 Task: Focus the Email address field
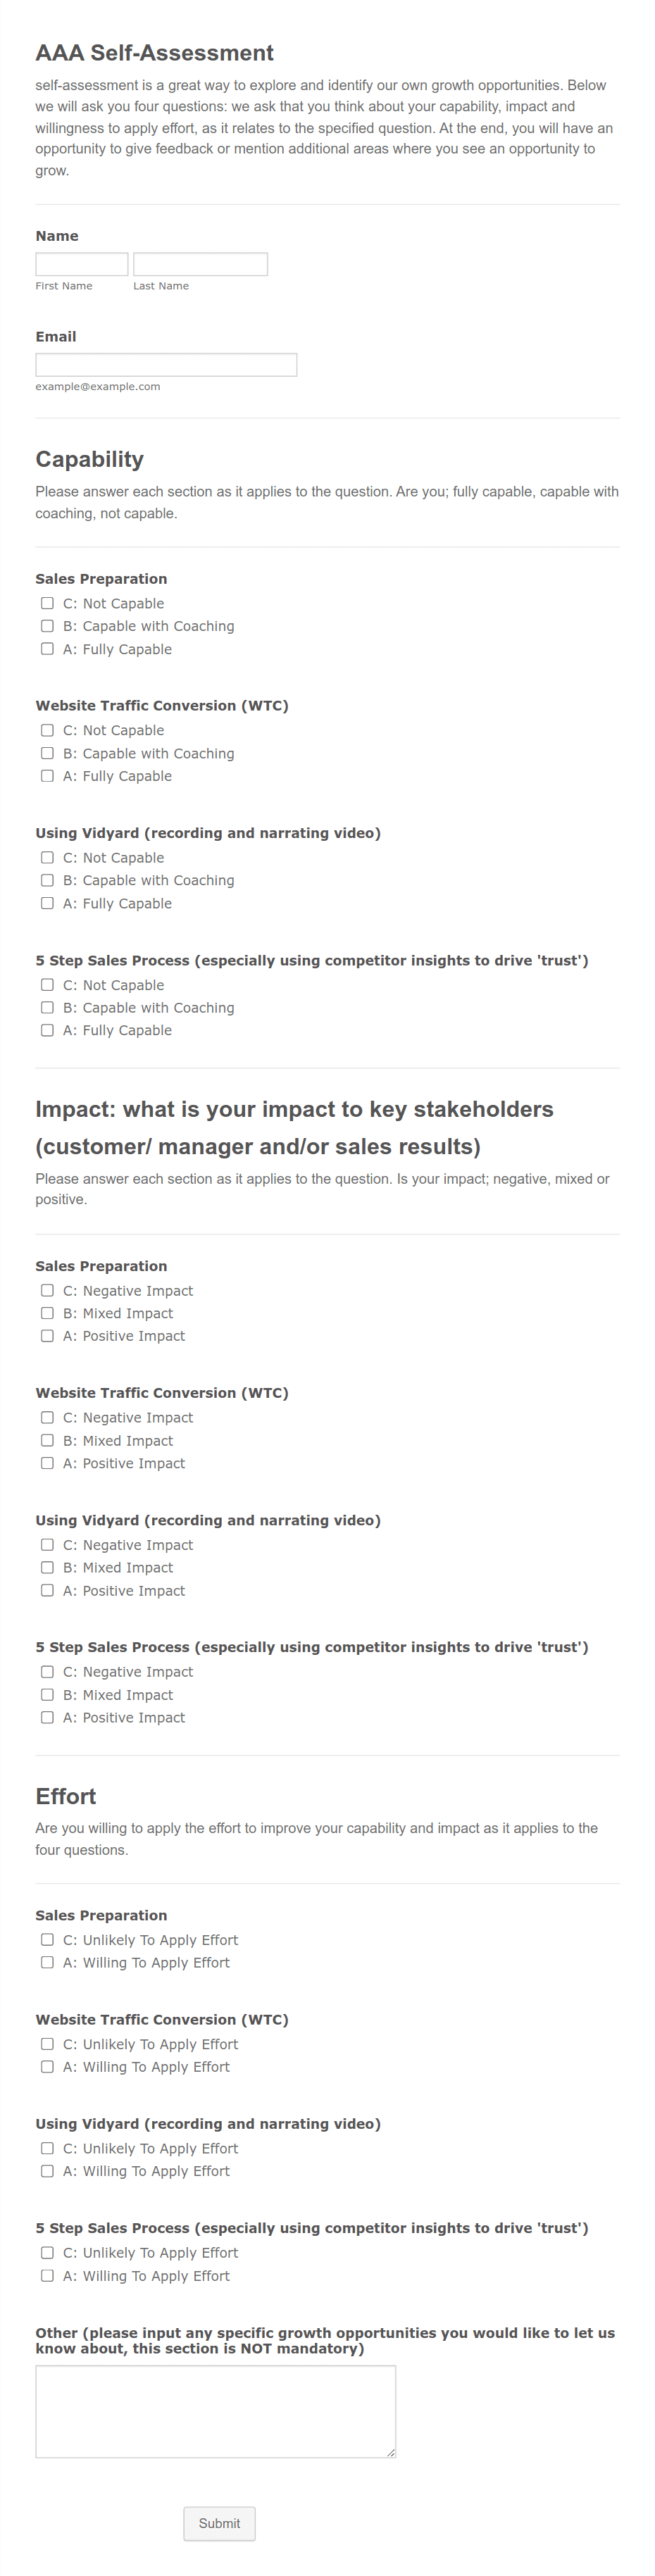point(166,365)
